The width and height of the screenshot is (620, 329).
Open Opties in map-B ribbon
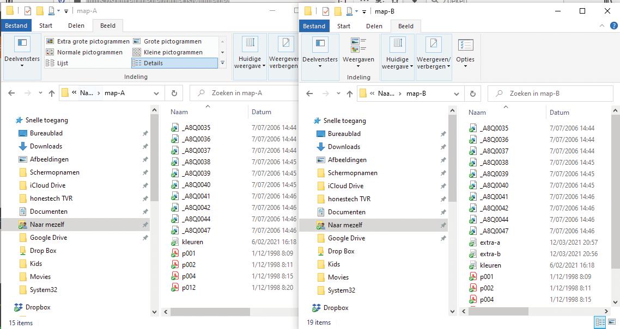coord(465,52)
